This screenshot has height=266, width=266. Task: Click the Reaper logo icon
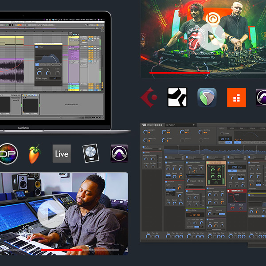tap(207, 98)
